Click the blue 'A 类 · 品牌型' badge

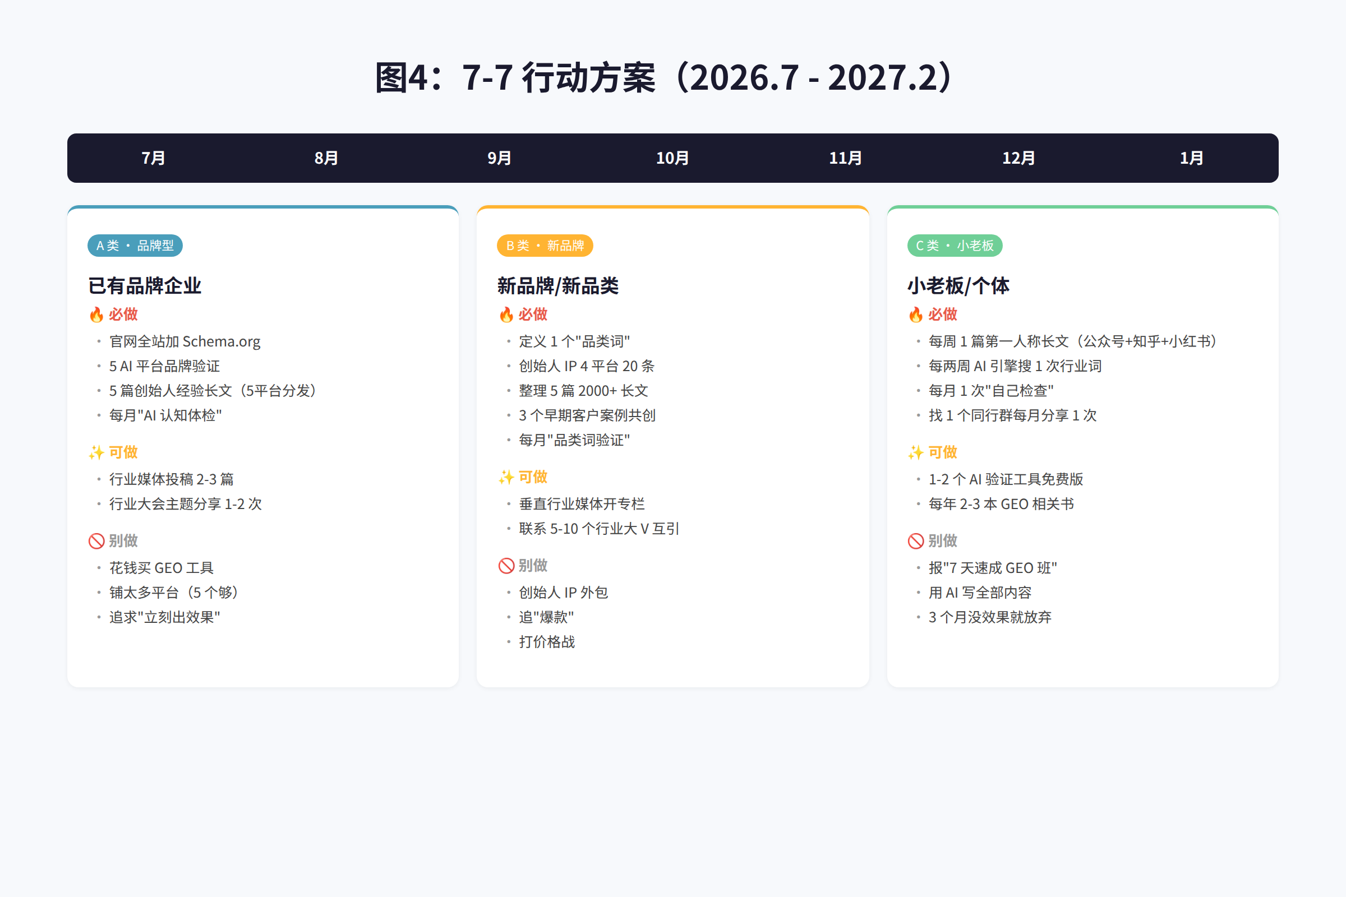(x=135, y=246)
